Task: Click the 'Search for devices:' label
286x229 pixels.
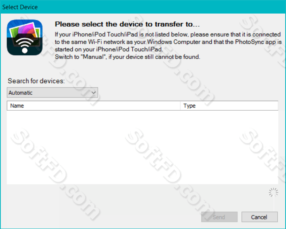Action: coord(36,81)
